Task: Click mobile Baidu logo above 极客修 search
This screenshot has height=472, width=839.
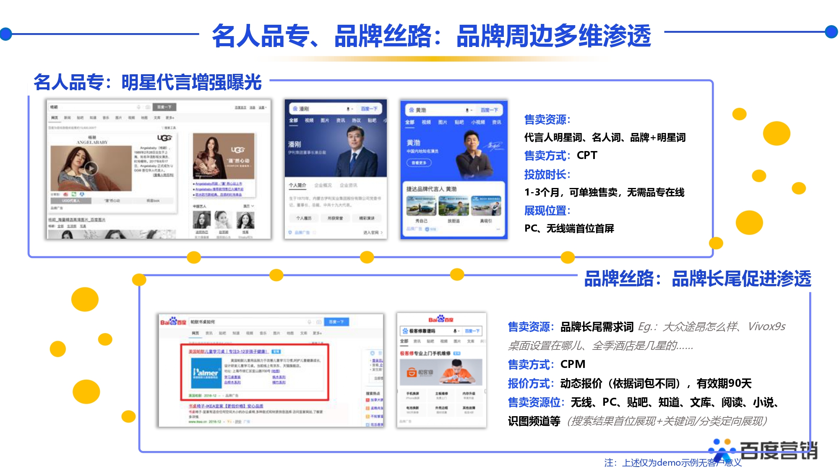Action: point(441,320)
